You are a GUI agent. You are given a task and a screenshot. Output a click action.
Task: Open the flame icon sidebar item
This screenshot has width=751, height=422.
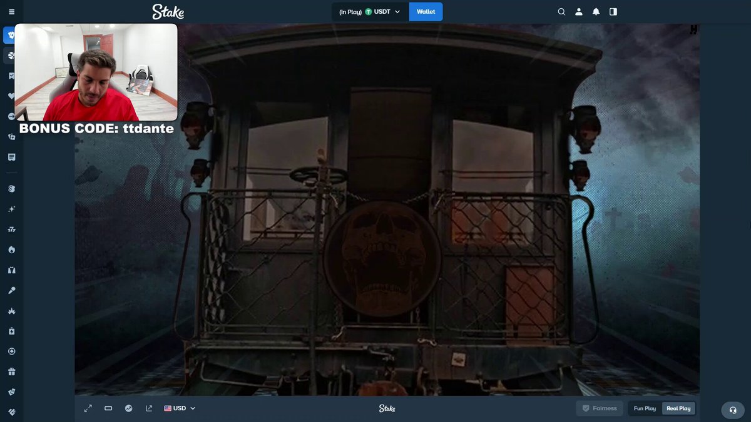coord(11,249)
